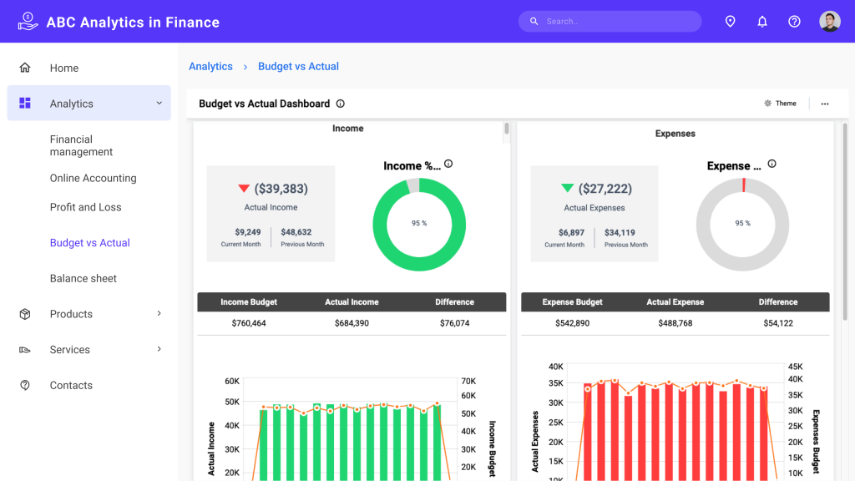Image resolution: width=855 pixels, height=481 pixels.
Task: Click the info icon on the Expense gauge card
Action: pyautogui.click(x=772, y=164)
